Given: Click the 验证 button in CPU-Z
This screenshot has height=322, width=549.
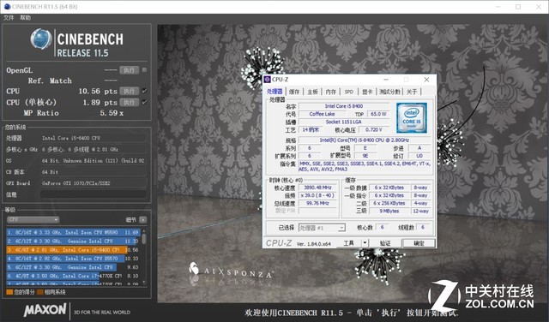Looking at the screenshot, I should [x=385, y=243].
